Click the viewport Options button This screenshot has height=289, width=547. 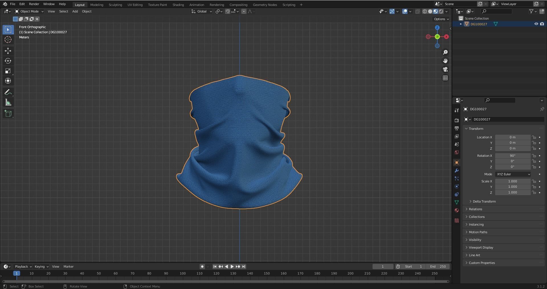coord(441,19)
